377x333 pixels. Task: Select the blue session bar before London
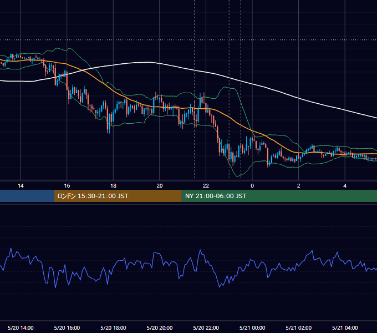point(27,196)
